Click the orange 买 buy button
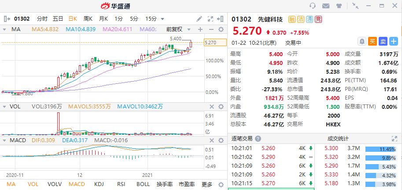 coord(372,41)
